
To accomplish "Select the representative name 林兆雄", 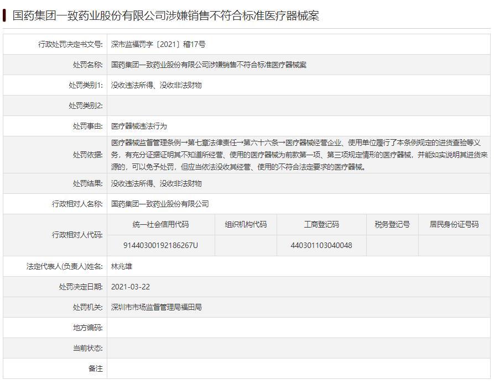I will click(122, 266).
